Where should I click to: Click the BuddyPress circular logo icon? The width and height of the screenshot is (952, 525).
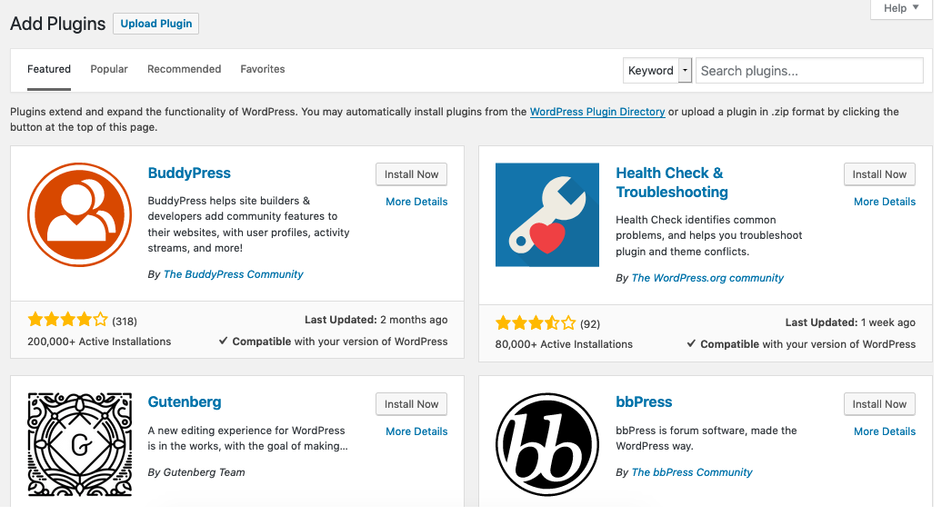pos(79,214)
